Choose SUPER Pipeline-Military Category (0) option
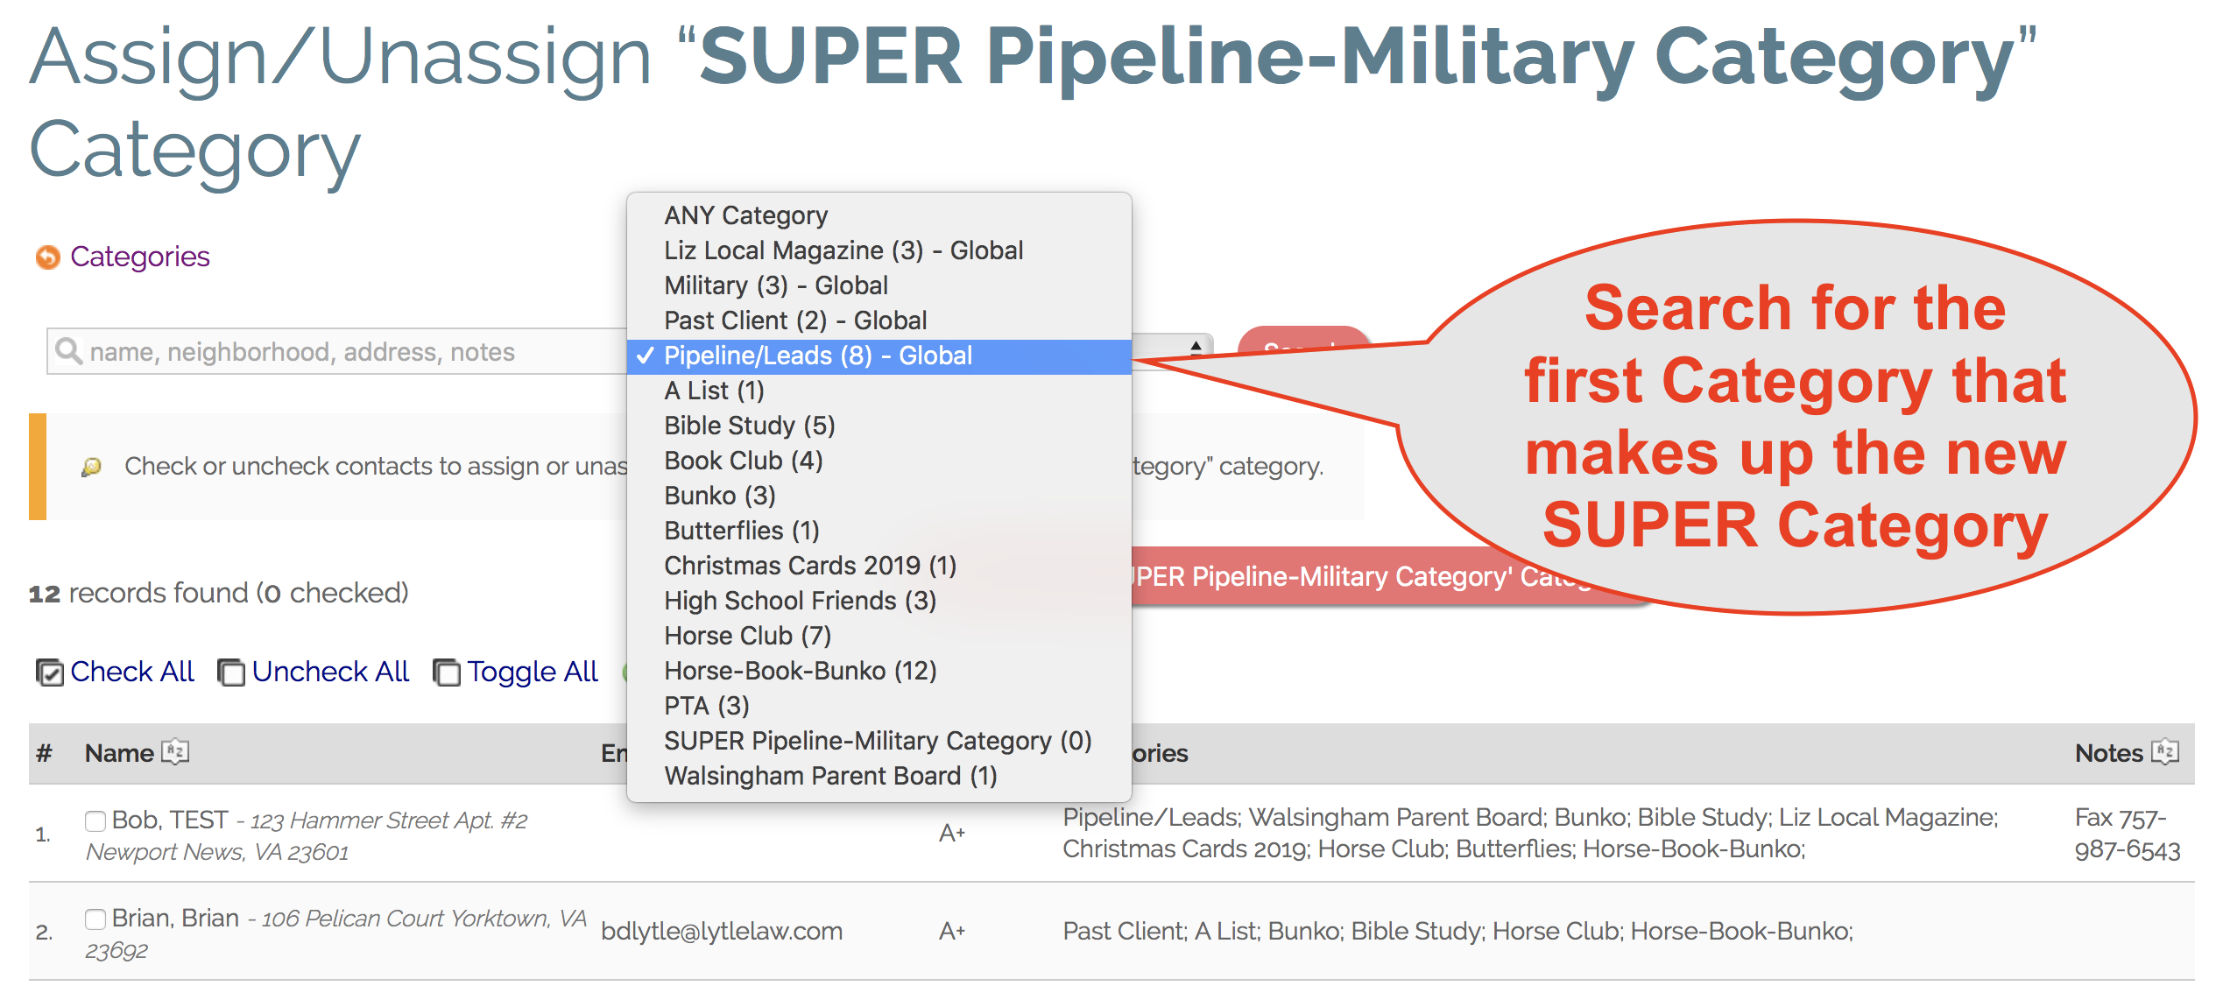Screen dimensions: 2223x1000 [876, 740]
